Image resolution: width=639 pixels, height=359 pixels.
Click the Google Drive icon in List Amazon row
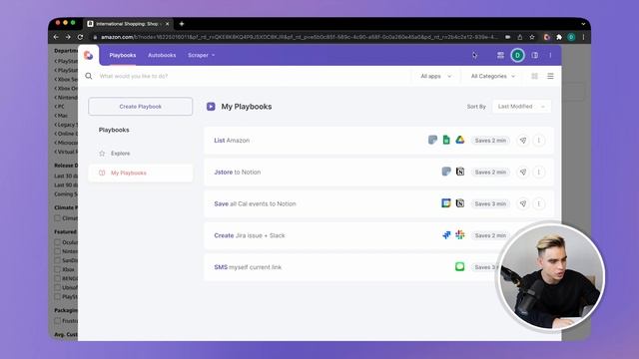tap(460, 140)
